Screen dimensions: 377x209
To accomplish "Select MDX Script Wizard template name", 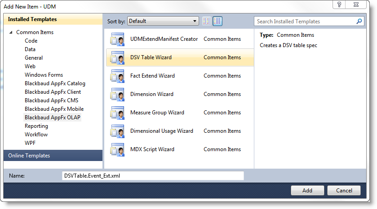I will [152, 149].
